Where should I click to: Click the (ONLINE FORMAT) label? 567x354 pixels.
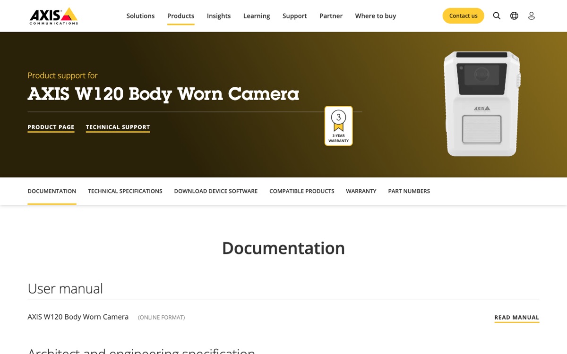pyautogui.click(x=162, y=317)
